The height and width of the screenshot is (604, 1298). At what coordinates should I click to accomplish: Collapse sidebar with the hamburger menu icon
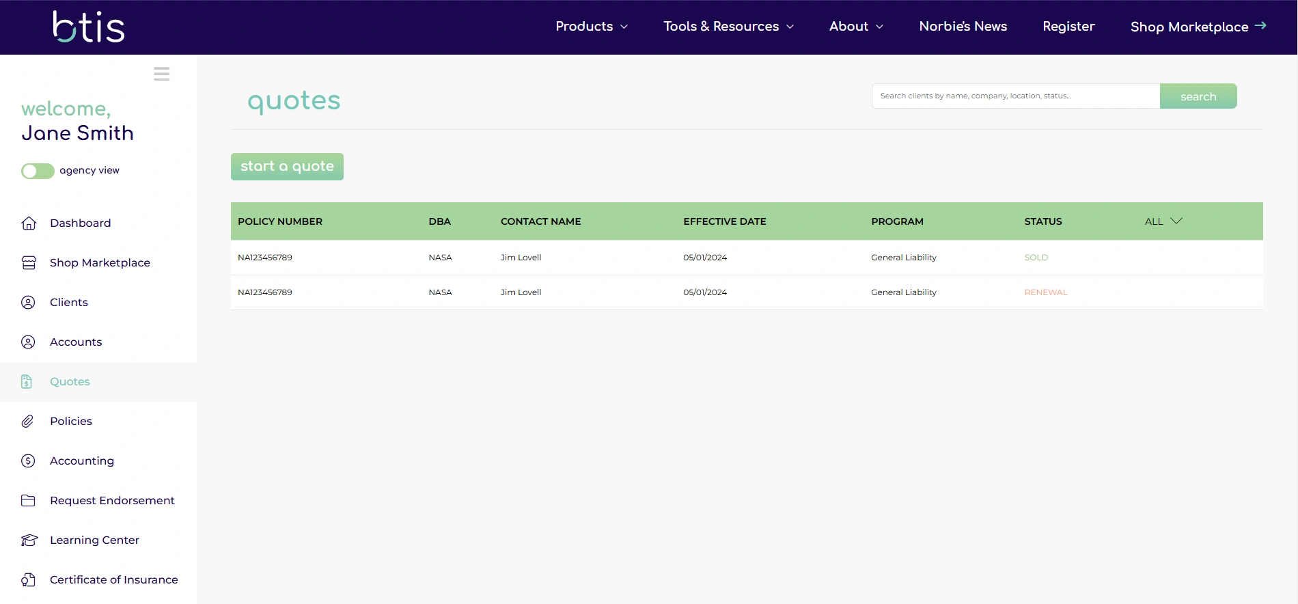pyautogui.click(x=161, y=74)
